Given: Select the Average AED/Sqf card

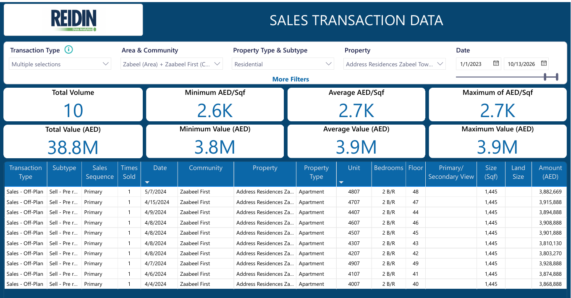Looking at the screenshot, I should pyautogui.click(x=356, y=105).
